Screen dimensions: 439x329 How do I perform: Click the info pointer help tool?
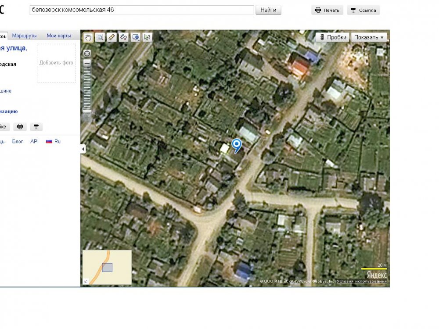coord(147,37)
